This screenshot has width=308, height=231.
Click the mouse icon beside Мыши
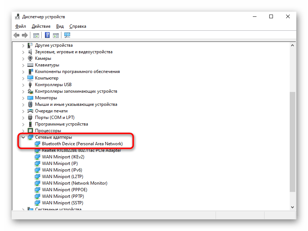click(30, 104)
